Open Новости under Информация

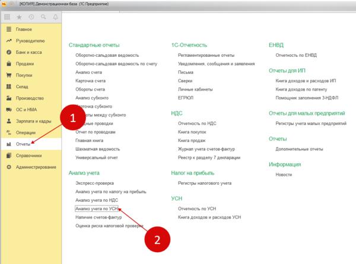point(284,175)
